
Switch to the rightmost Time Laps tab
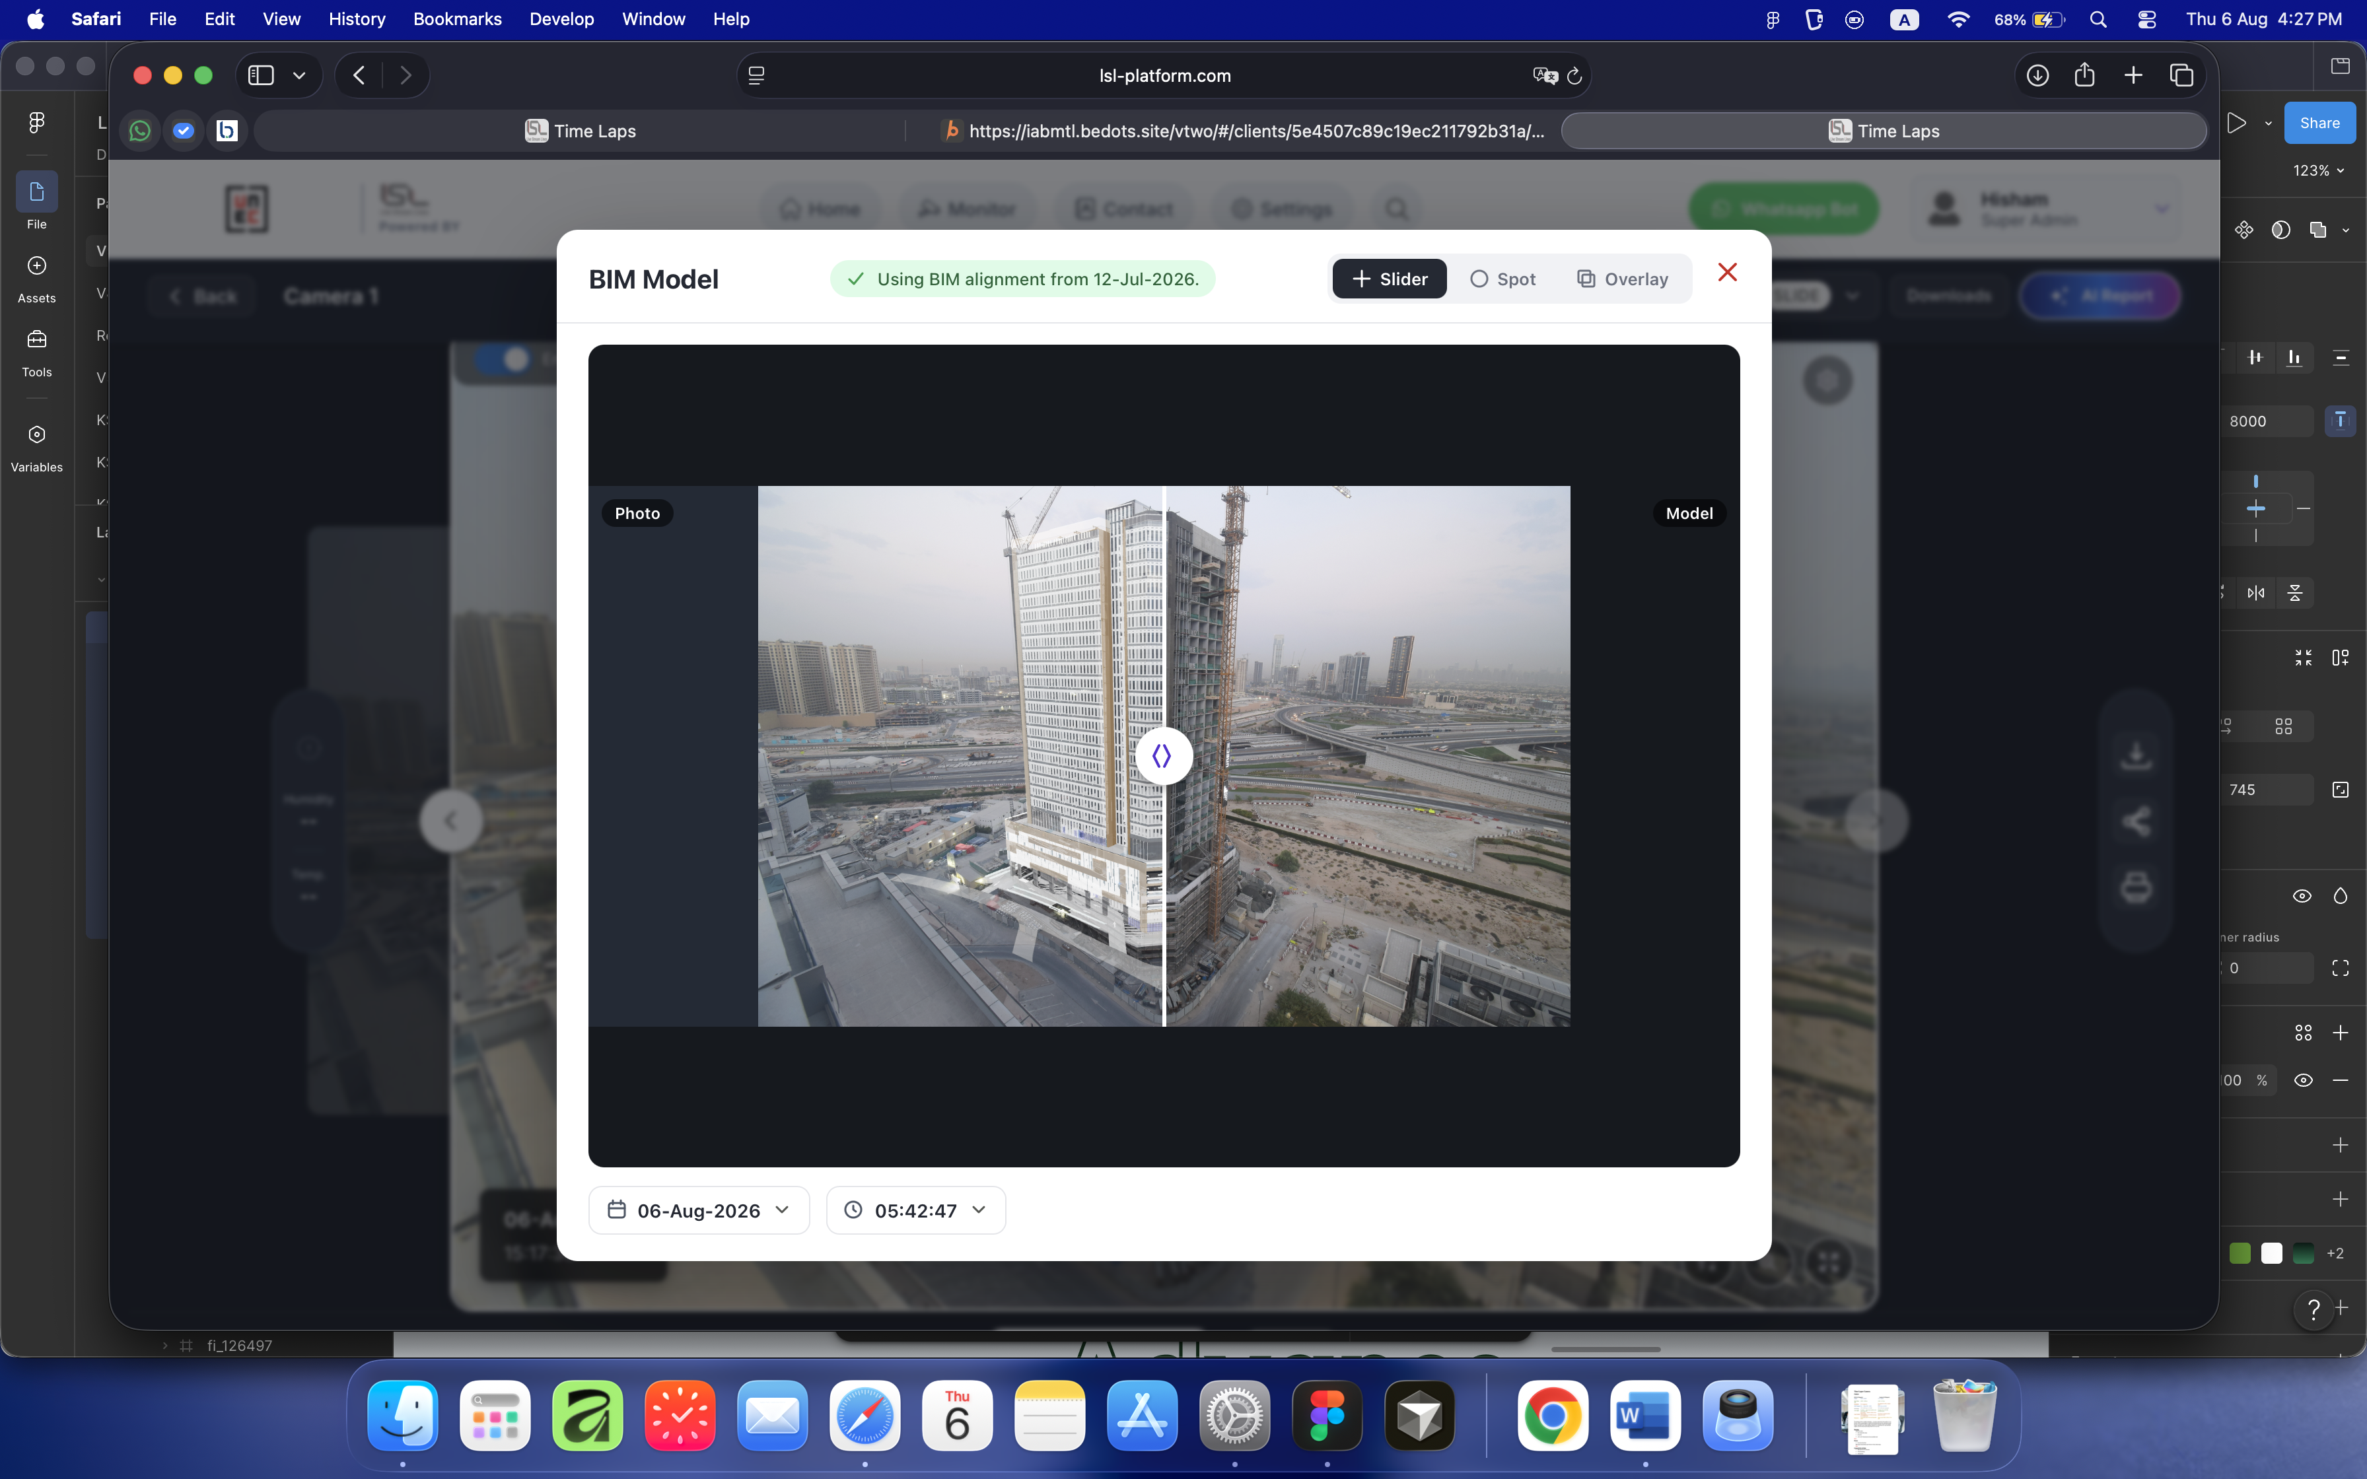click(x=1884, y=131)
